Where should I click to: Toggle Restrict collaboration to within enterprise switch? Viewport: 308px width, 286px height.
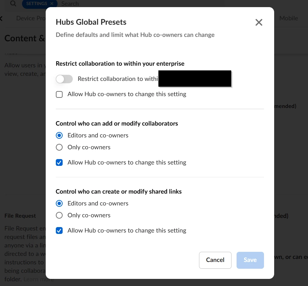[x=64, y=79]
